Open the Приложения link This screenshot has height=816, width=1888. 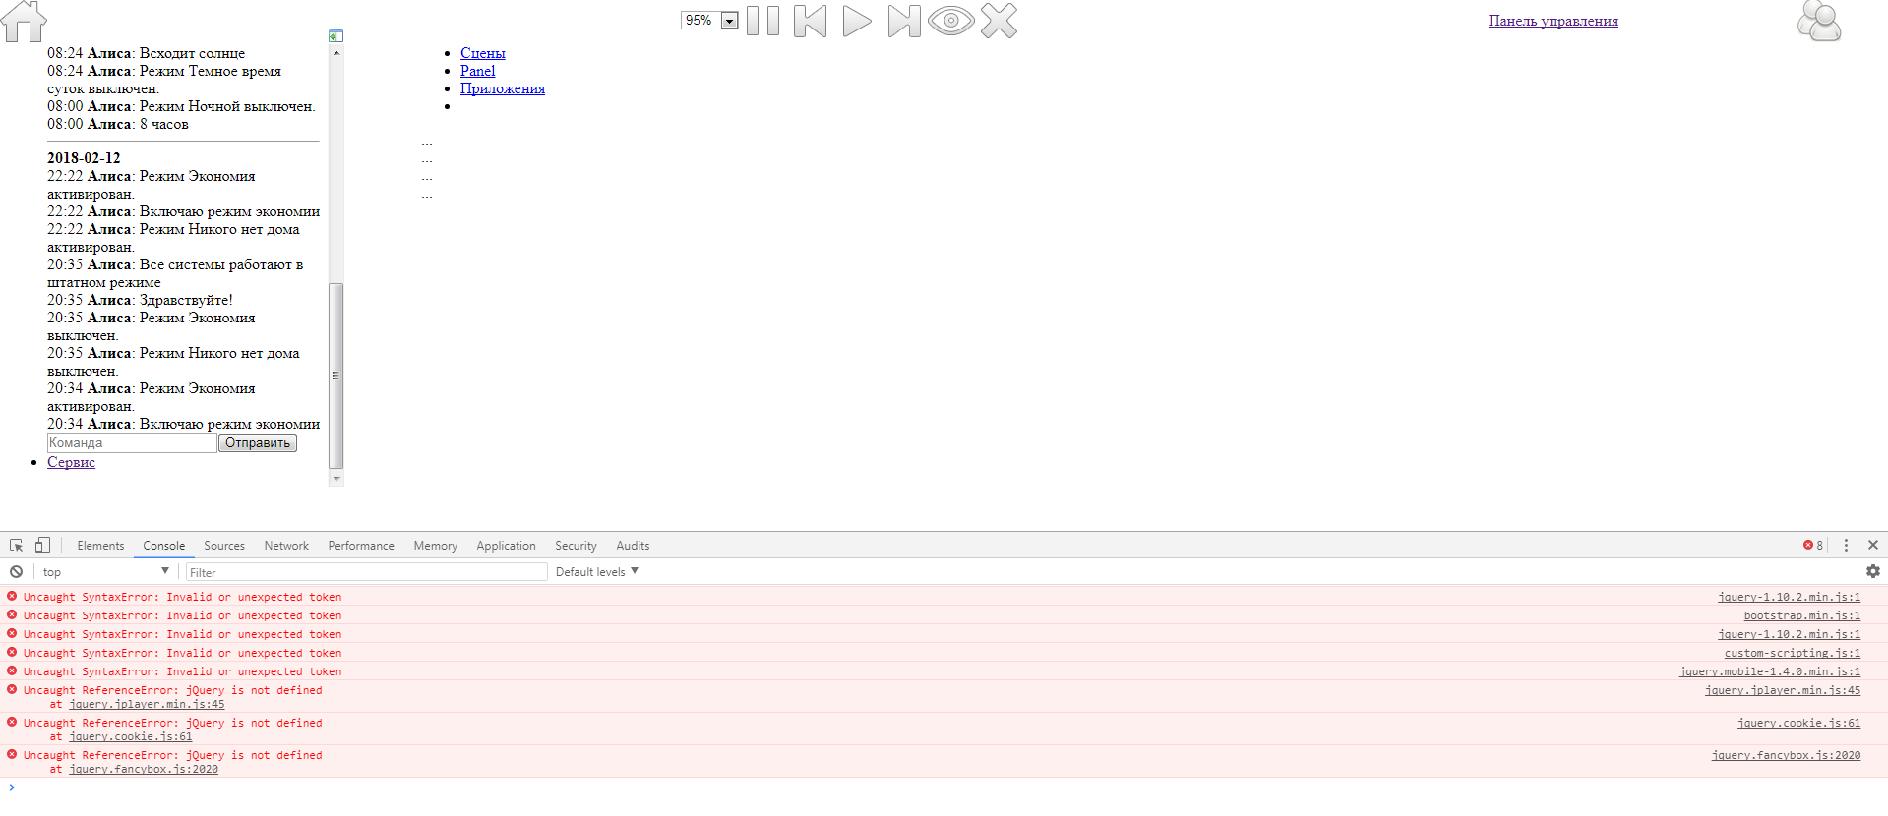pos(502,88)
